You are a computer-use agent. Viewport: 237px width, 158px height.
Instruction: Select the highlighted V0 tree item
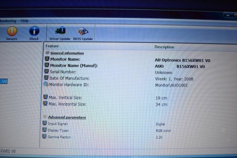click(4, 82)
